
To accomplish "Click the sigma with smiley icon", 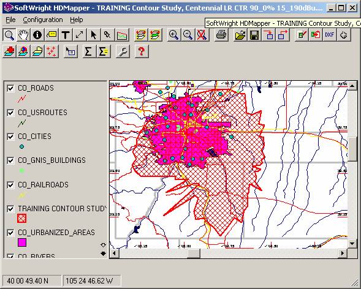I will tap(104, 51).
